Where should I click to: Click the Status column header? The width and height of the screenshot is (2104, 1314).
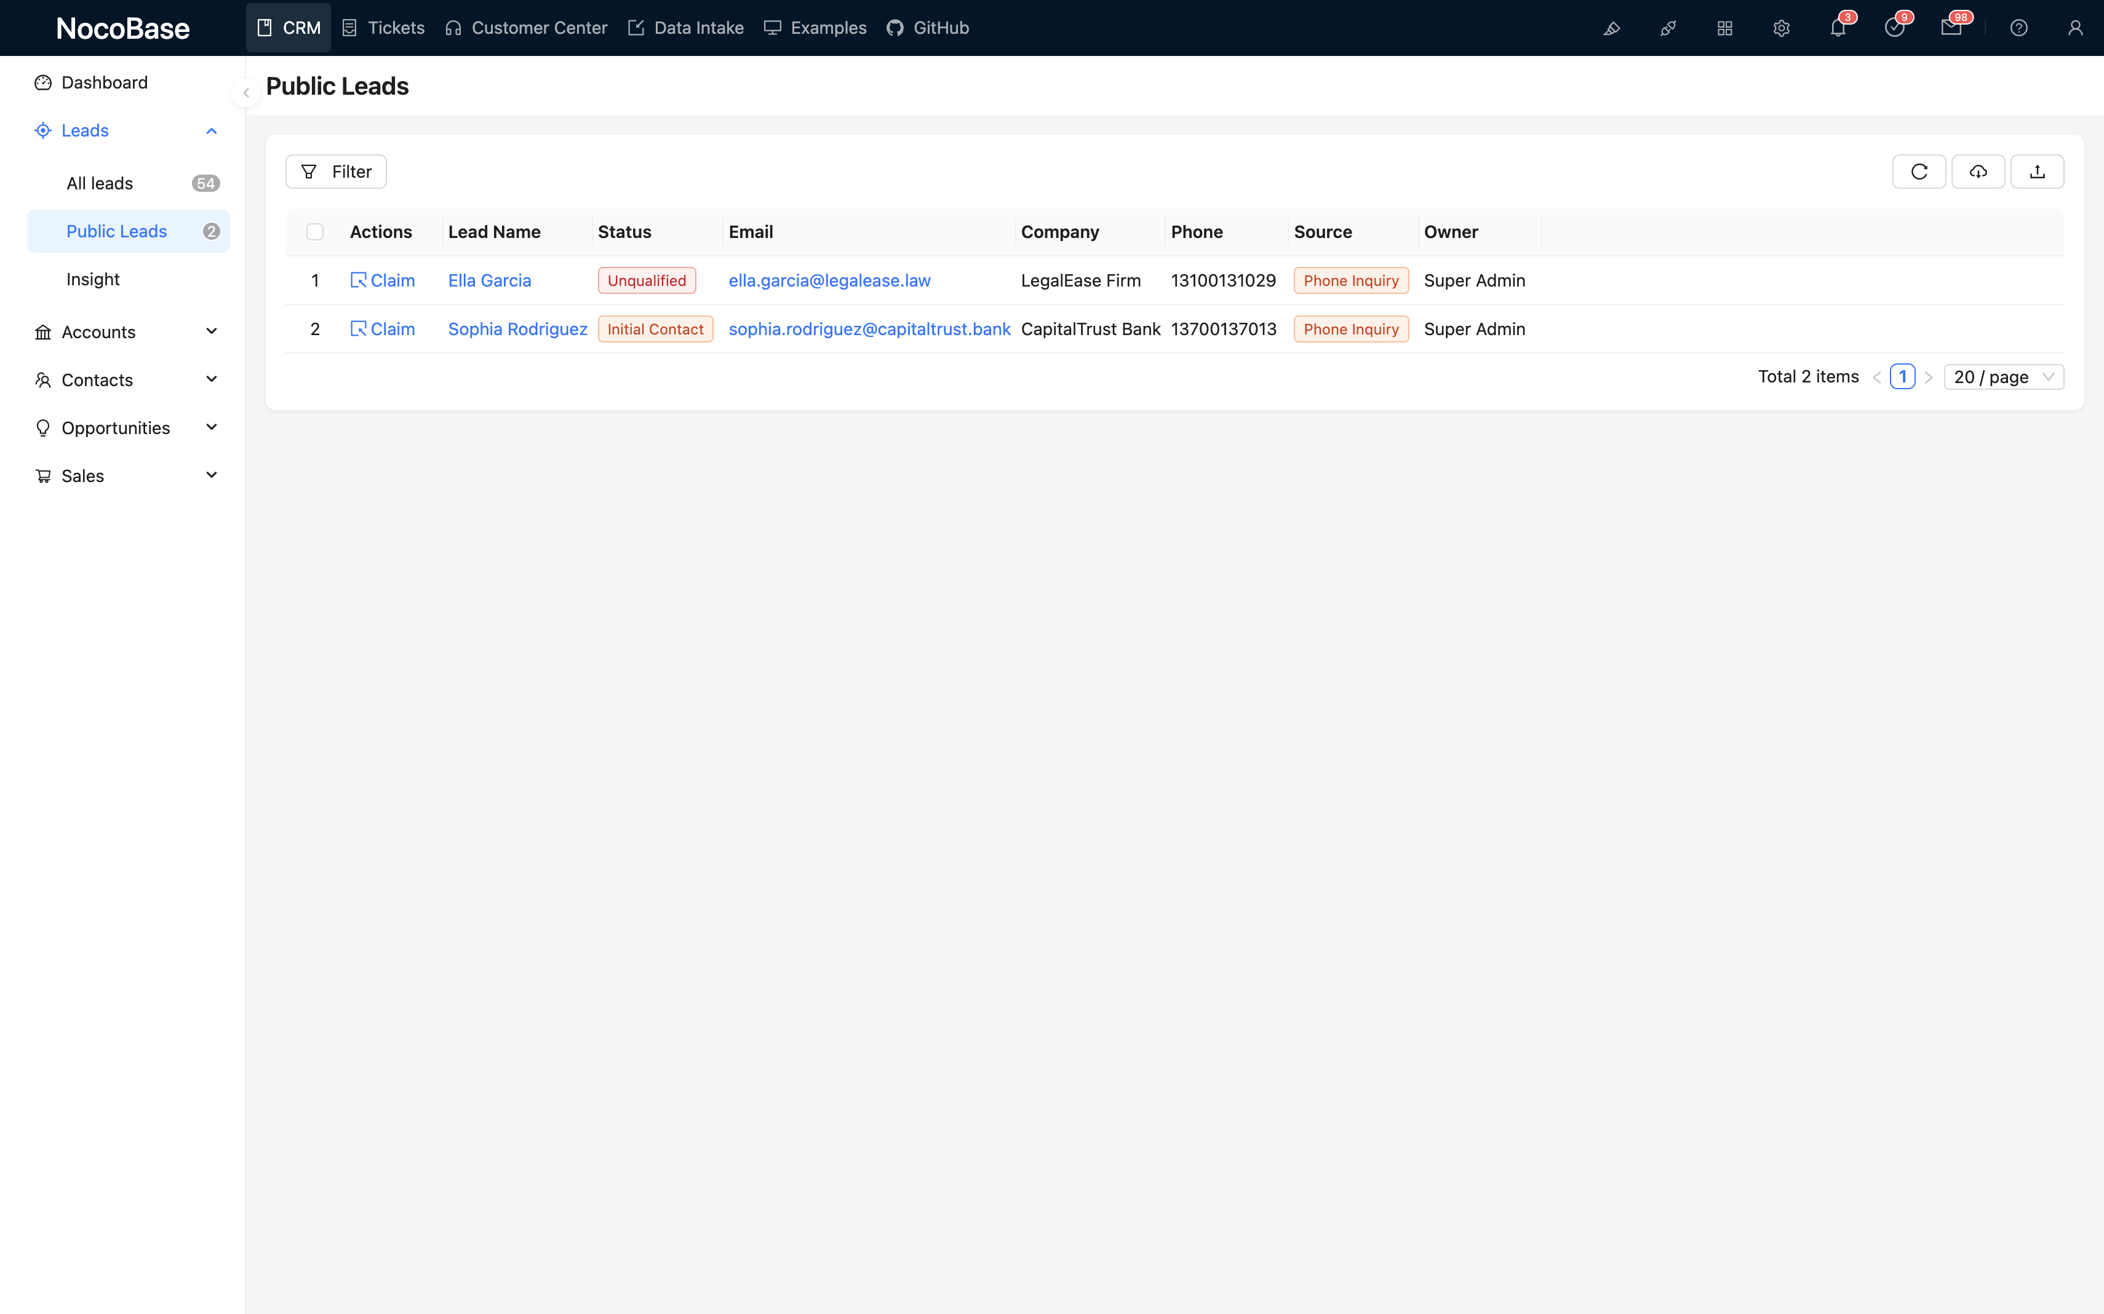click(624, 232)
